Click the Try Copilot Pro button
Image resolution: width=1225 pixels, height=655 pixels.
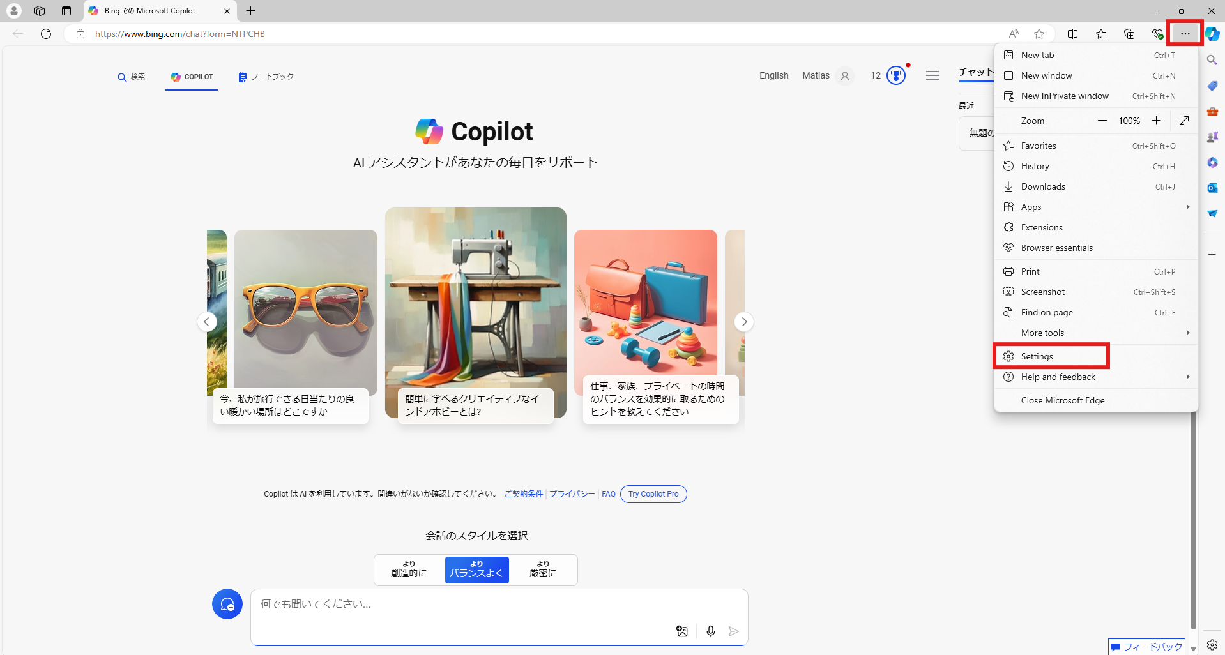(653, 494)
